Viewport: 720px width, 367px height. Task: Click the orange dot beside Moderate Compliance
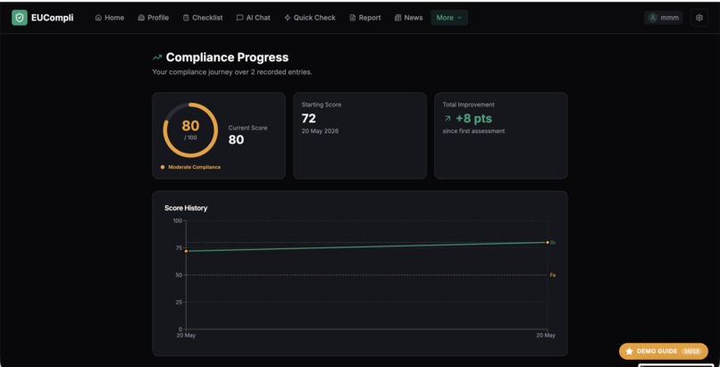pos(163,167)
